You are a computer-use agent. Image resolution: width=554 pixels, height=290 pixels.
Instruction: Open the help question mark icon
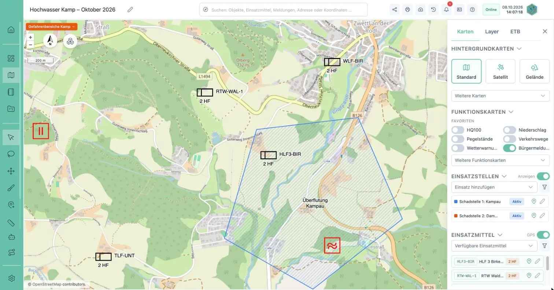pyautogui.click(x=472, y=10)
